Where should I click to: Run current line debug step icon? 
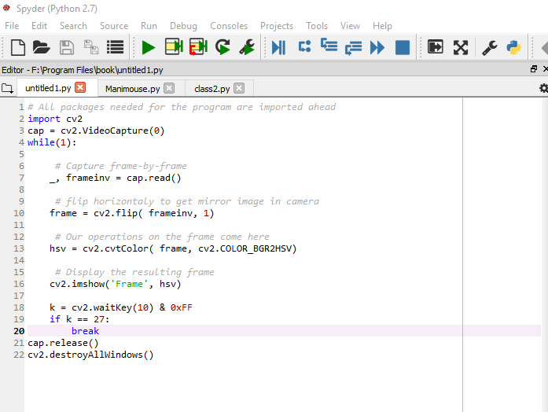[304, 46]
